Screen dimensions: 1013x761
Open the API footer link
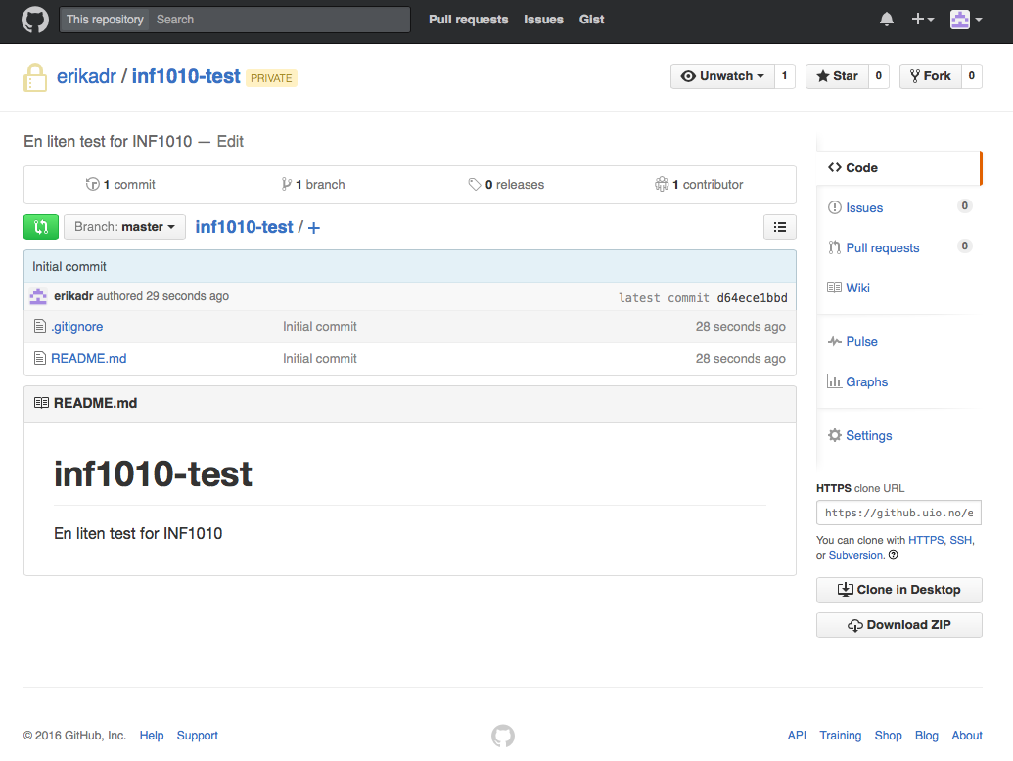(x=798, y=736)
